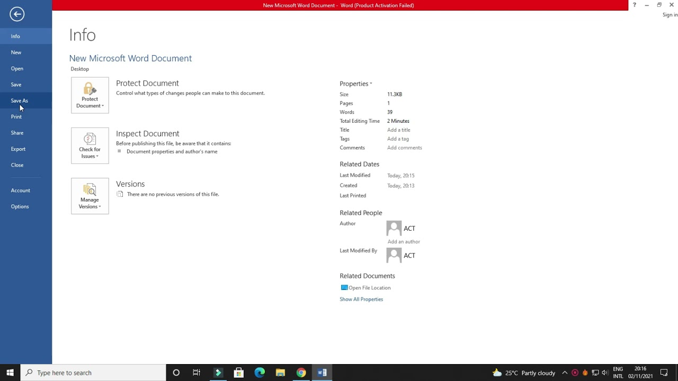Screen dimensions: 678x381
Task: Click the Open File Location link
Action: [365, 288]
